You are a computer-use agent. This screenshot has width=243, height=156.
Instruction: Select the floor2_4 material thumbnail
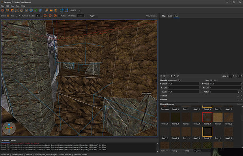pyautogui.click(x=176, y=117)
